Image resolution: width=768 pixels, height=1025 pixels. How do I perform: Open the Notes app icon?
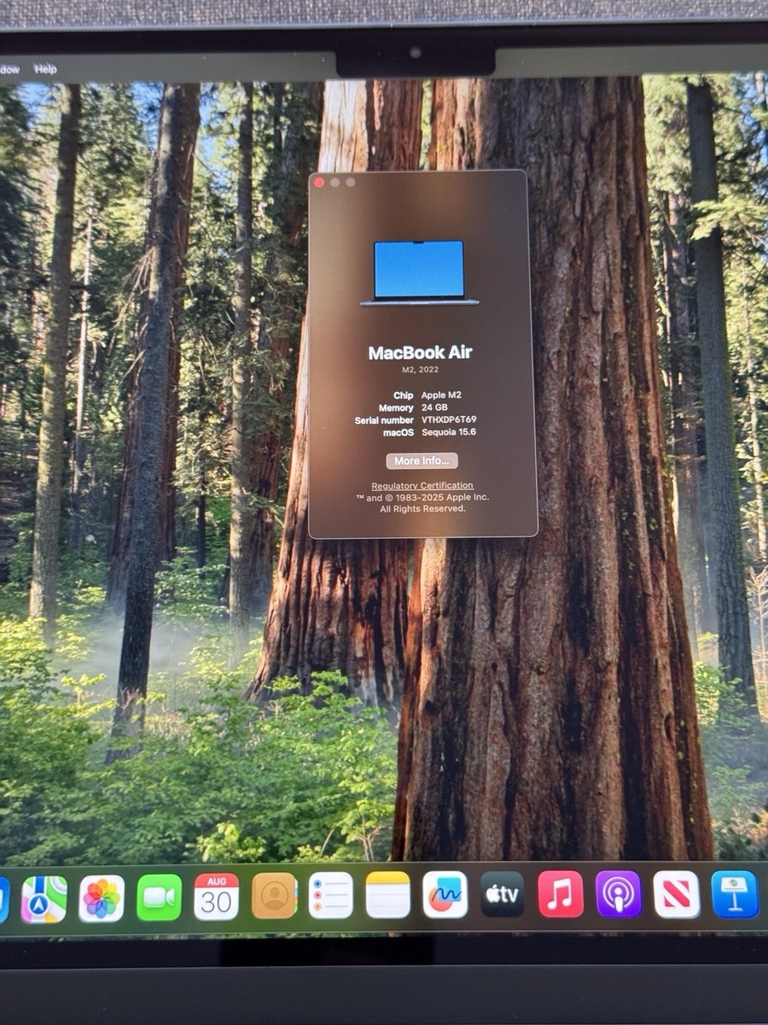coord(388,894)
